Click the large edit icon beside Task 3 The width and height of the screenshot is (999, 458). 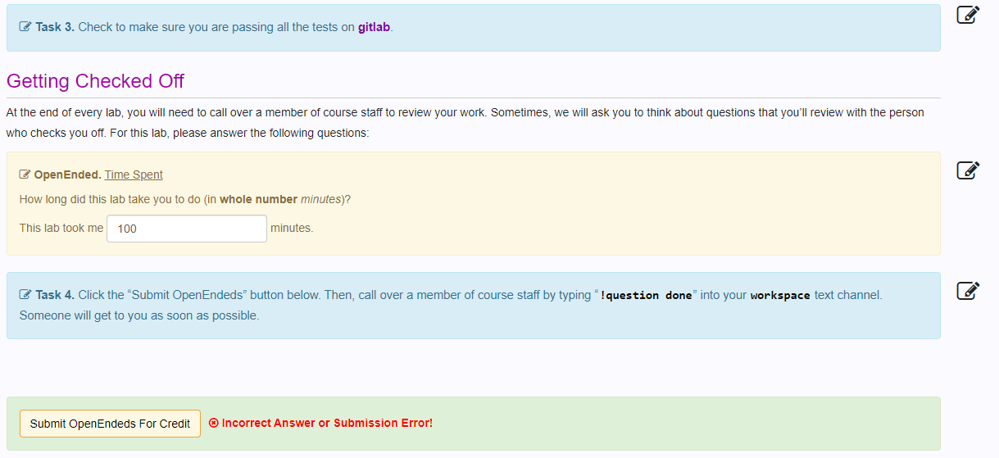point(968,15)
